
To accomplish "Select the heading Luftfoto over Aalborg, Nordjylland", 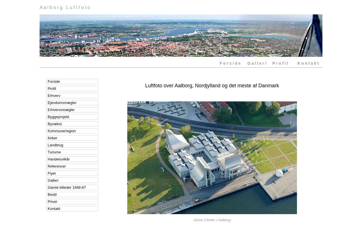I will (x=212, y=86).
